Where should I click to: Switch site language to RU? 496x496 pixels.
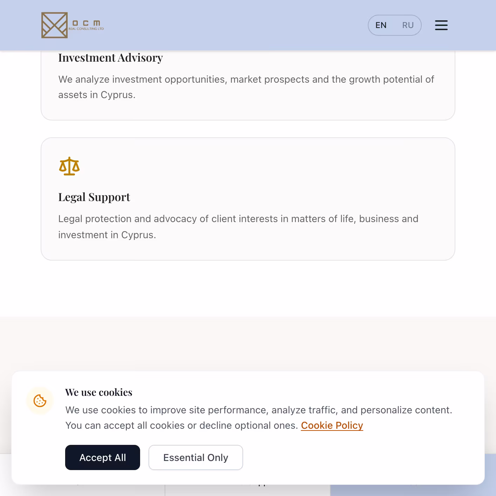point(408,25)
